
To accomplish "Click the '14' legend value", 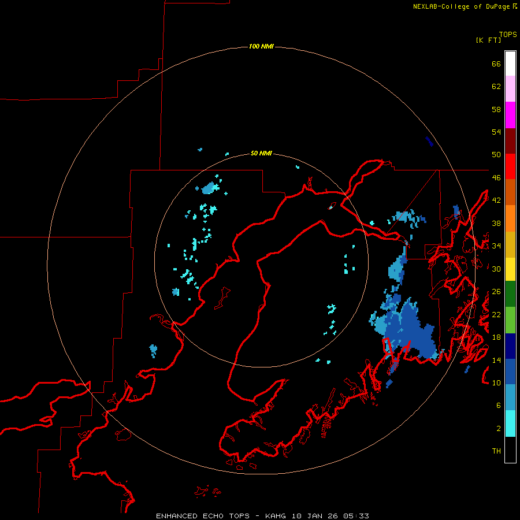I will (x=496, y=360).
